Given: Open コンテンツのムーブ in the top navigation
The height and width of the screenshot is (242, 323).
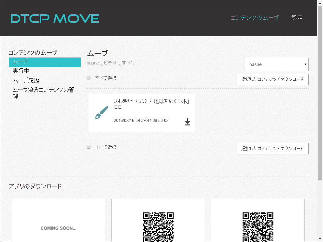Looking at the screenshot, I should (x=255, y=18).
